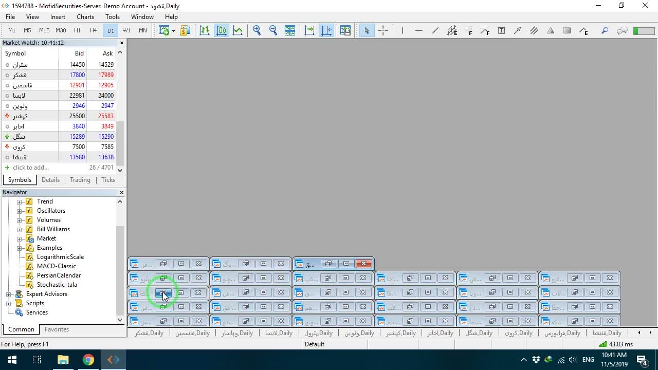658x370 pixels.
Task: Select the Crosshair cursor tool
Action: (x=383, y=30)
